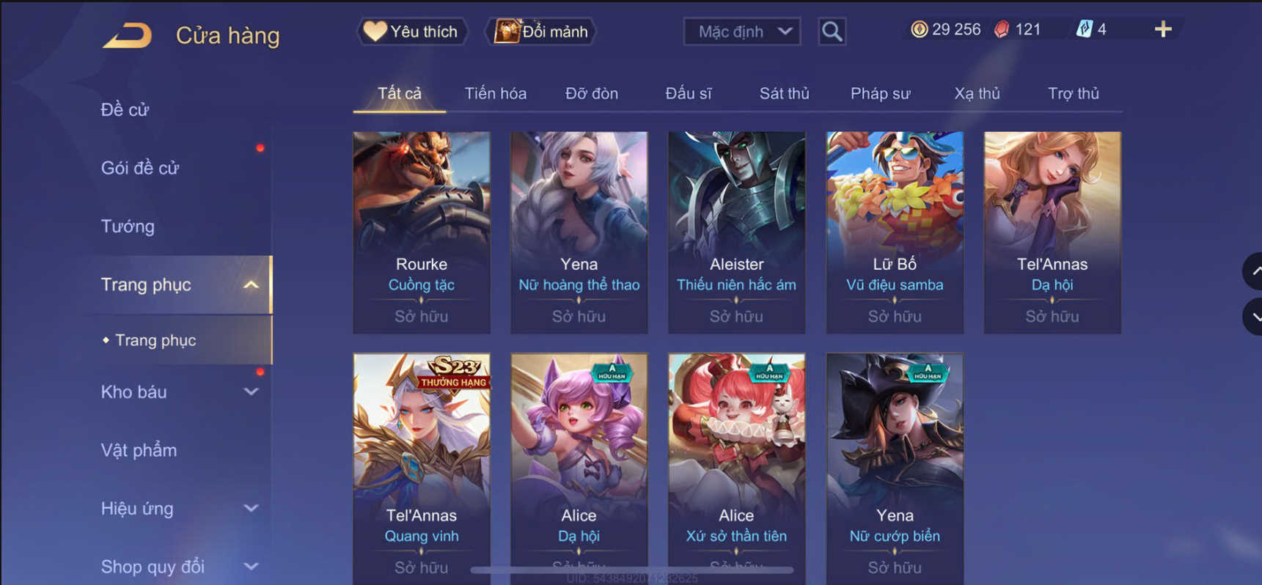This screenshot has width=1262, height=585.
Task: Click the red gem currency icon
Action: point(1002,29)
